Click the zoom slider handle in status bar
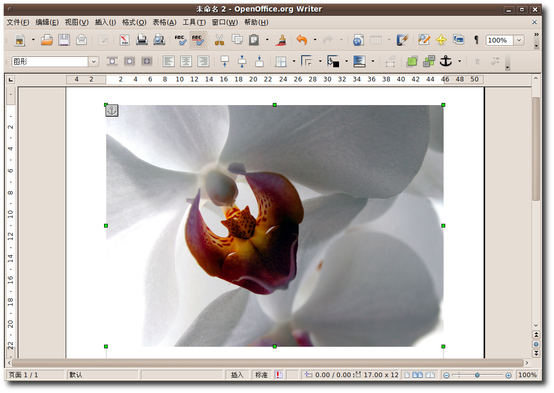Viewport: 554px width, 393px height. pyautogui.click(x=477, y=375)
